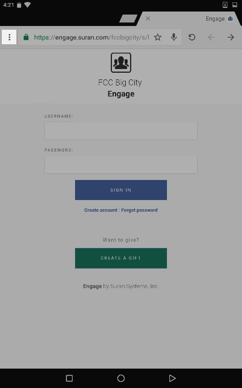The width and height of the screenshot is (242, 388).
Task: Open the Create account link
Action: 101,210
